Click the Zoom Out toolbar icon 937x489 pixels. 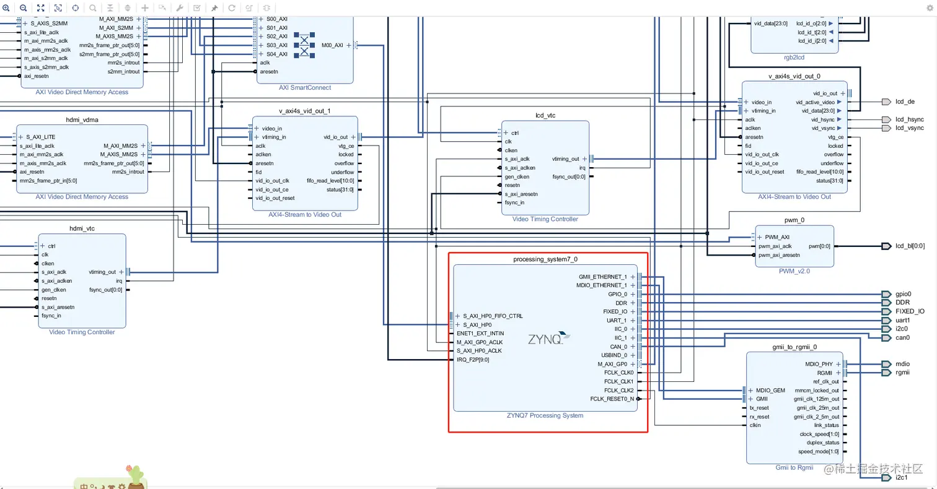pyautogui.click(x=23, y=8)
